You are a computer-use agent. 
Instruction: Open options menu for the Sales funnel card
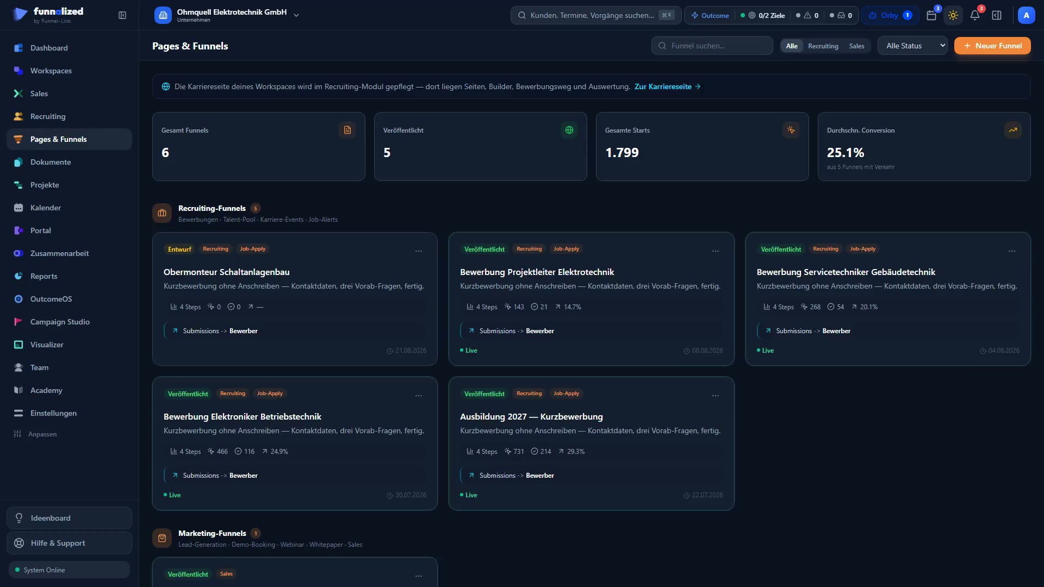point(419,576)
